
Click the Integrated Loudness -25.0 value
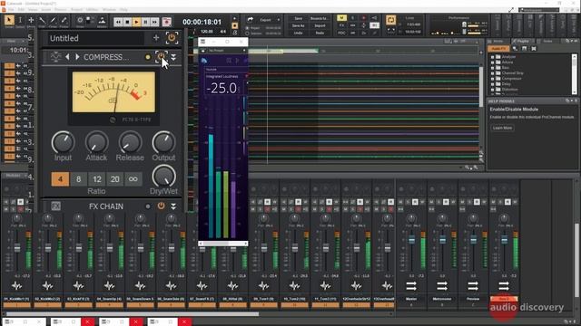222,89
